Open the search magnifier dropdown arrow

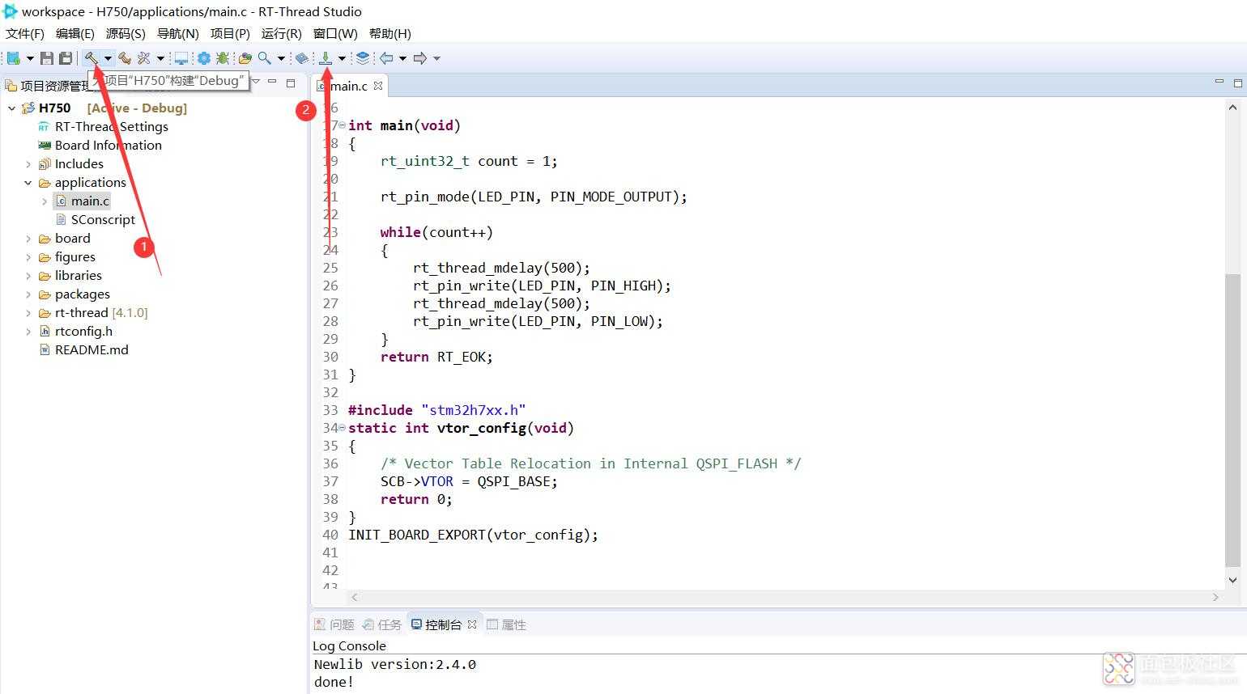click(281, 58)
